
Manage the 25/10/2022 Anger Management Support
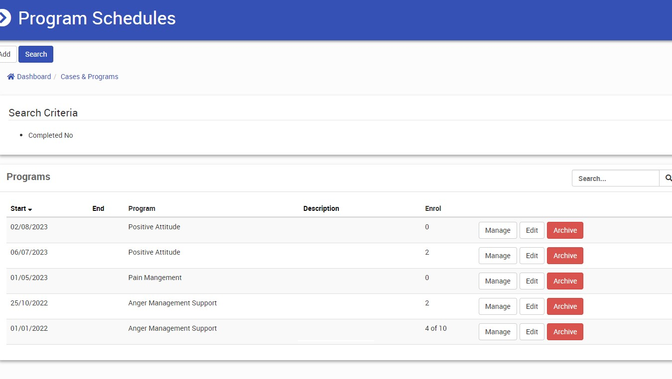point(497,306)
